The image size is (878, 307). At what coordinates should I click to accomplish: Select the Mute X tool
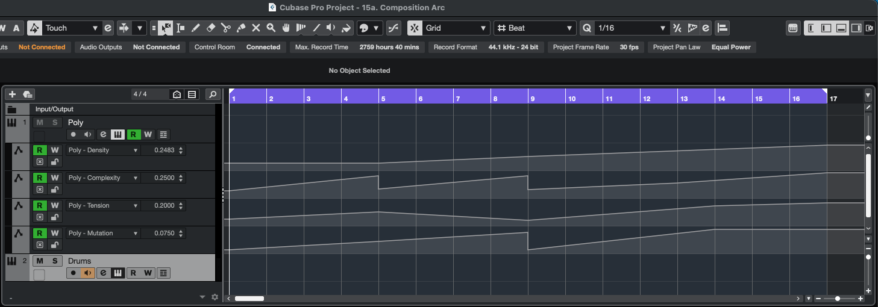pos(256,28)
